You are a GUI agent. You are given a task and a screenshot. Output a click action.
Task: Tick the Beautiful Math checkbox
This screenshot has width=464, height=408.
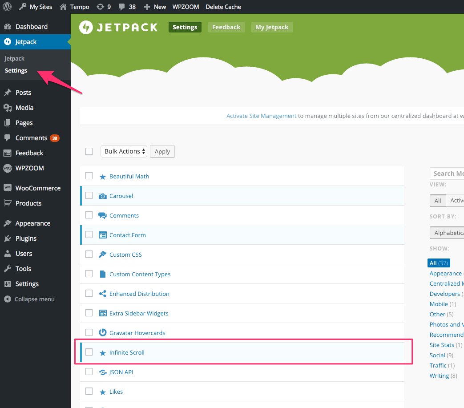coord(89,176)
